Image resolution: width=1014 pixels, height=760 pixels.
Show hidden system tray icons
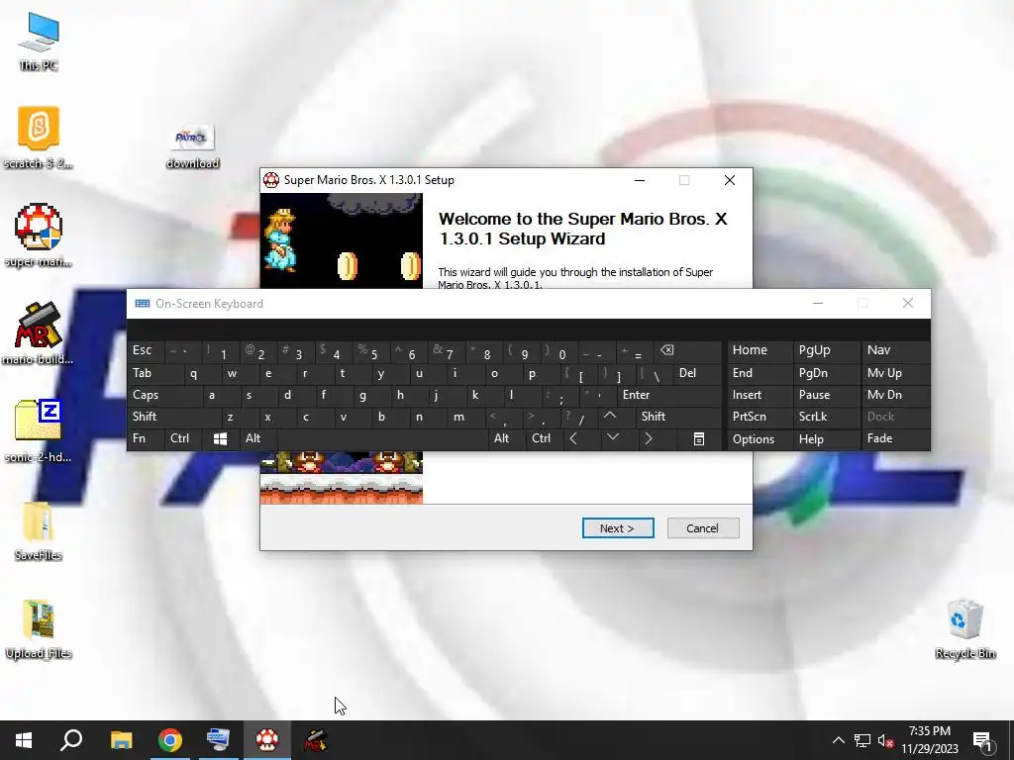pyautogui.click(x=838, y=740)
